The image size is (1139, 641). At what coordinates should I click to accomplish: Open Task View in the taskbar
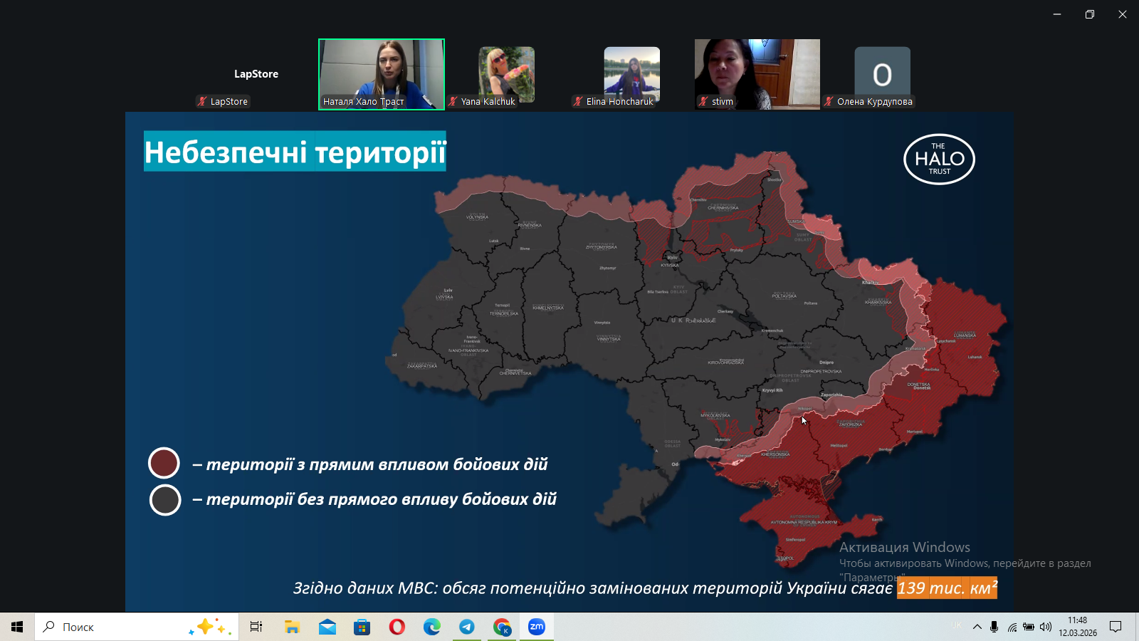tap(256, 627)
